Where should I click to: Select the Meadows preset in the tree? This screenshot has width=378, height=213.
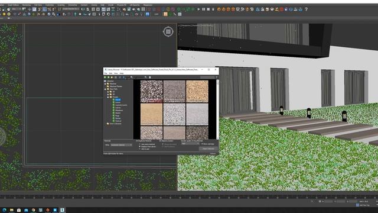119,111
